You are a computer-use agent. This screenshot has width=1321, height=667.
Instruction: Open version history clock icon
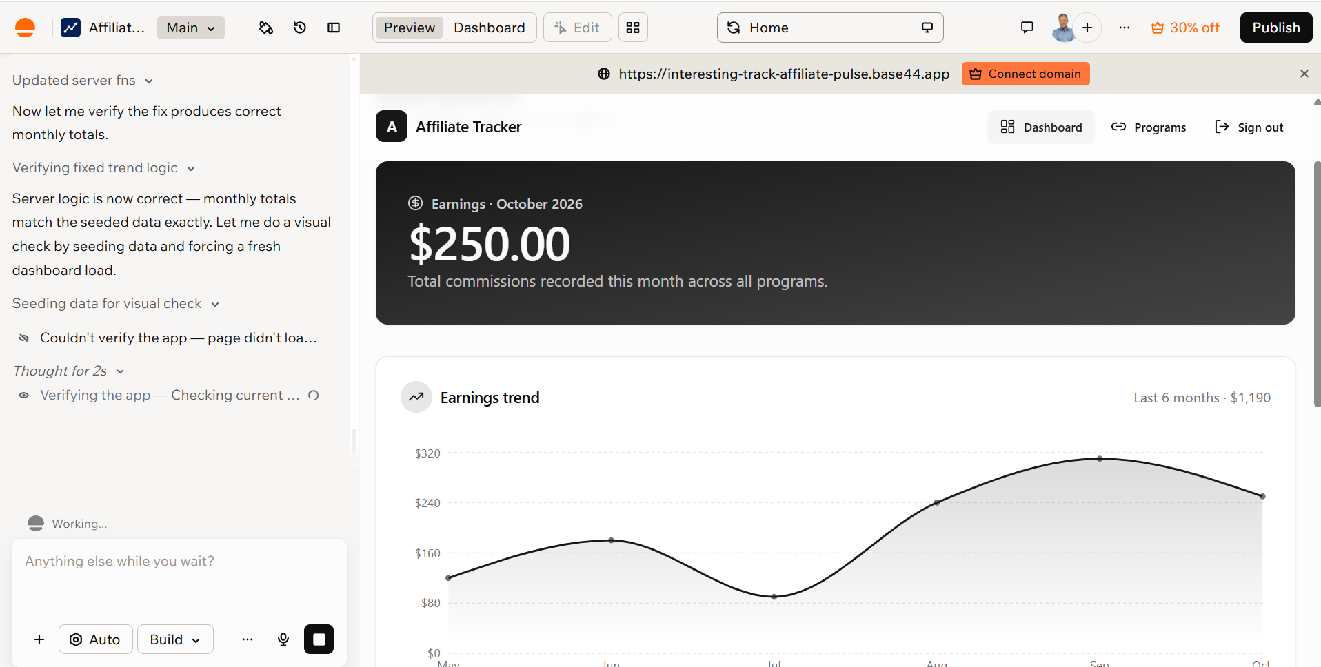[x=300, y=28]
